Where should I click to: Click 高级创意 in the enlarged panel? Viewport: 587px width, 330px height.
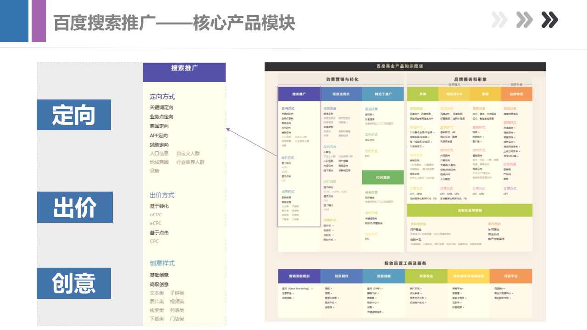pyautogui.click(x=159, y=285)
